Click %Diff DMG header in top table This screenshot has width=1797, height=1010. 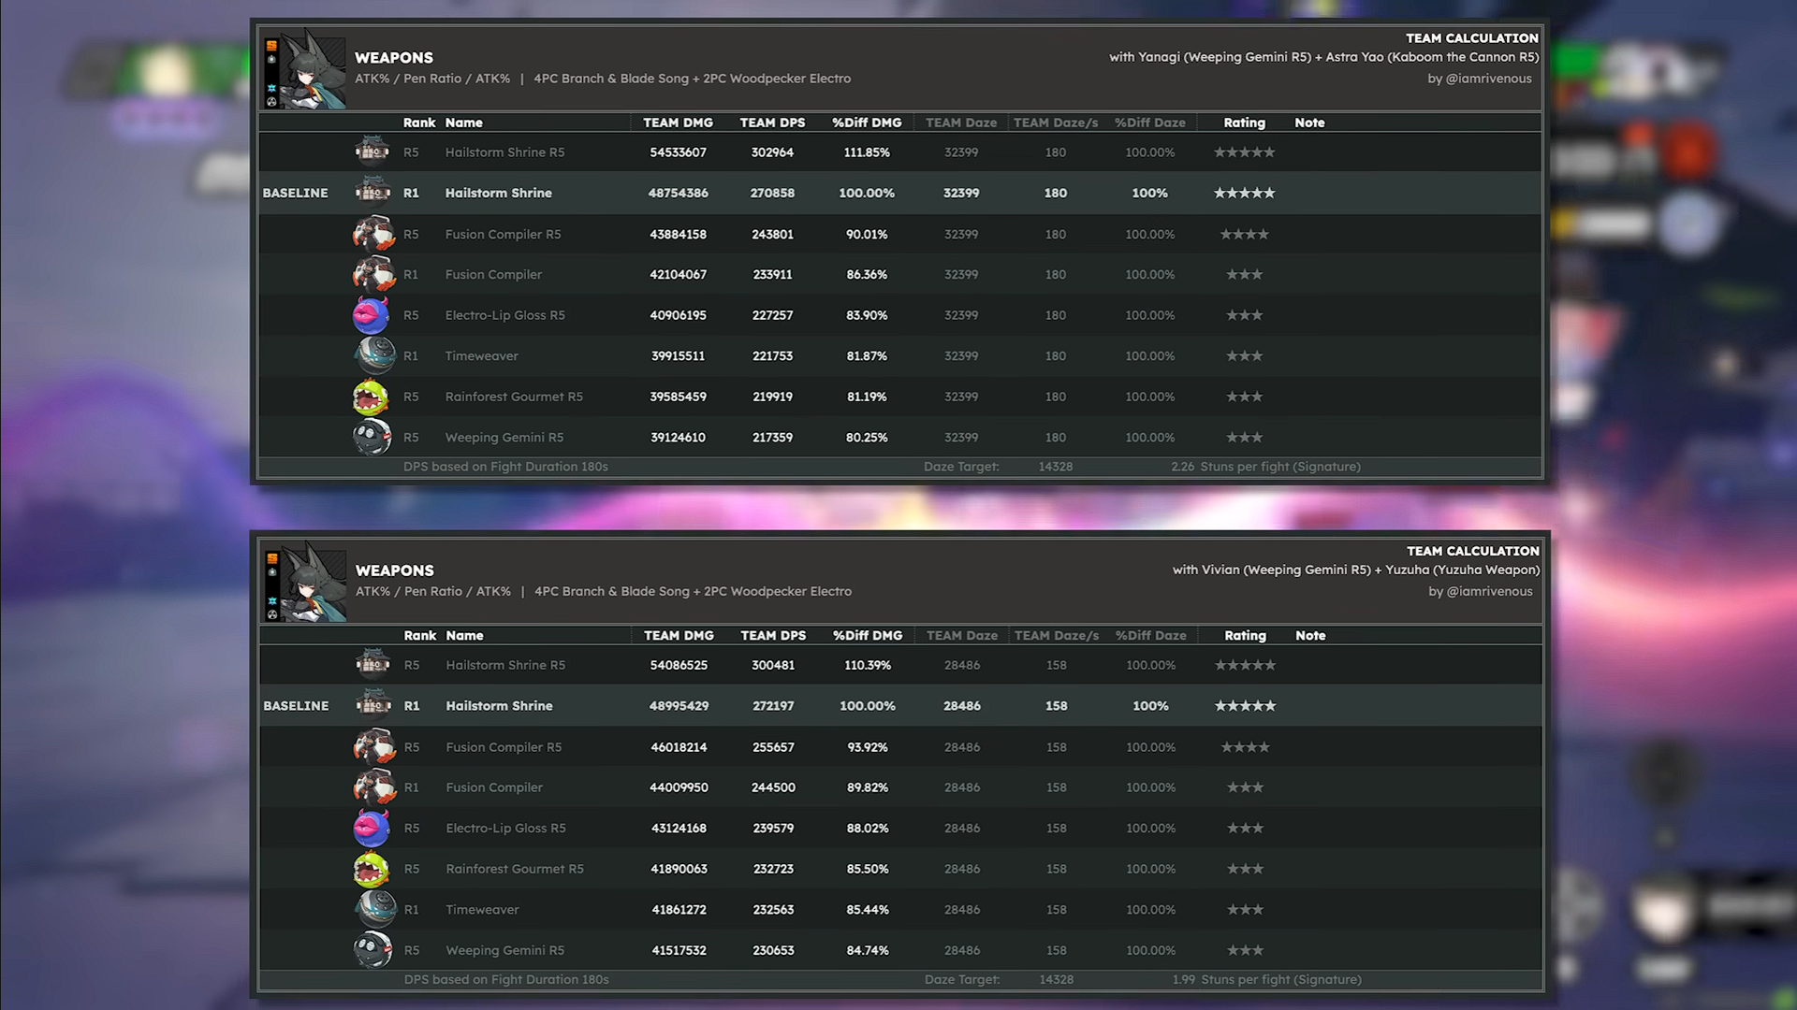point(867,123)
